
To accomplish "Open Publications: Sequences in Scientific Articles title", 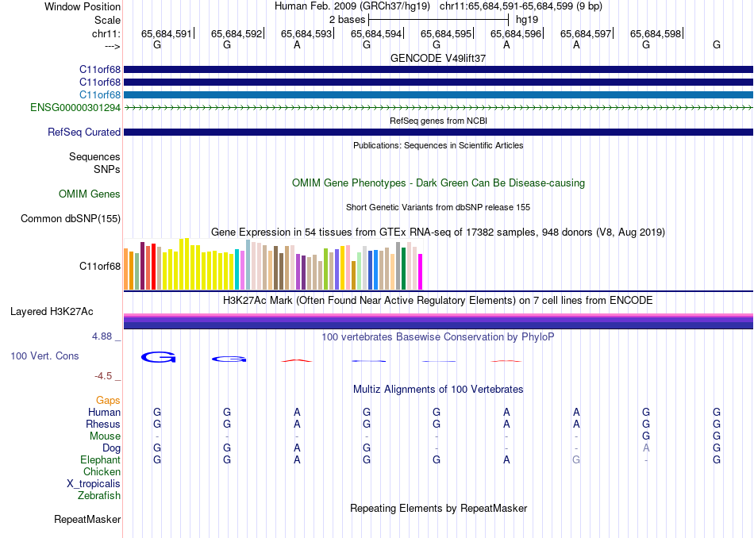I will coord(438,145).
